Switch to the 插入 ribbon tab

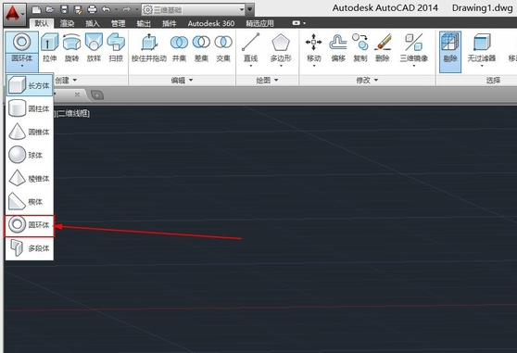tap(93, 23)
